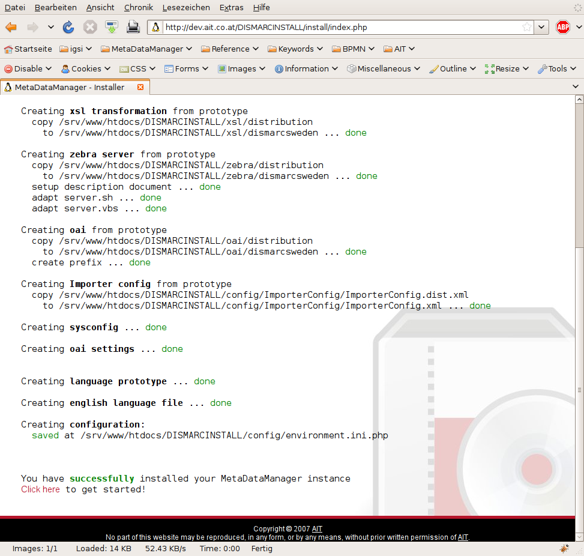Close the MetaDataManager - Installer tab

[140, 87]
